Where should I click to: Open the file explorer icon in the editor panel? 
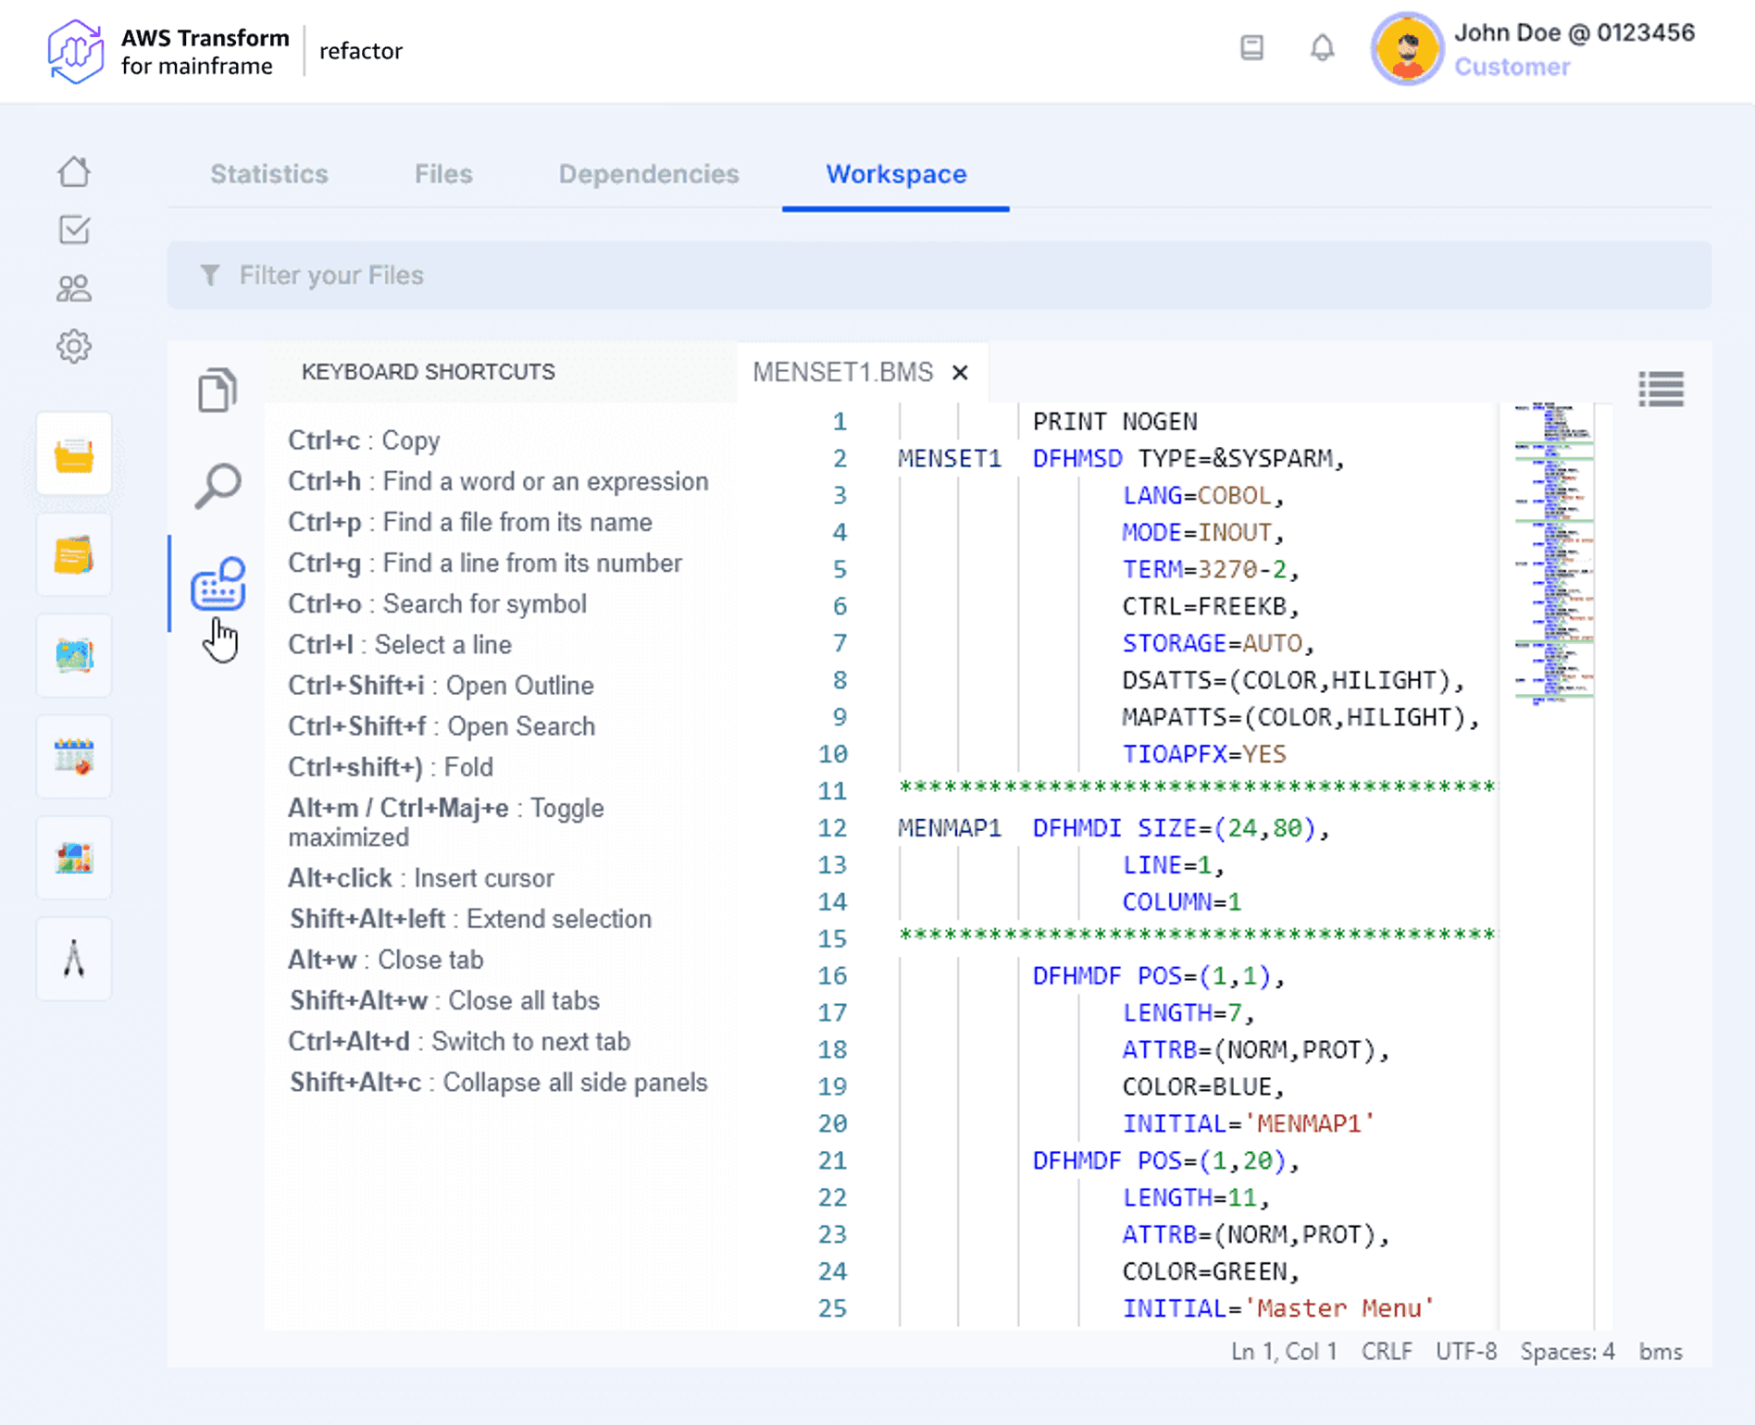217,390
